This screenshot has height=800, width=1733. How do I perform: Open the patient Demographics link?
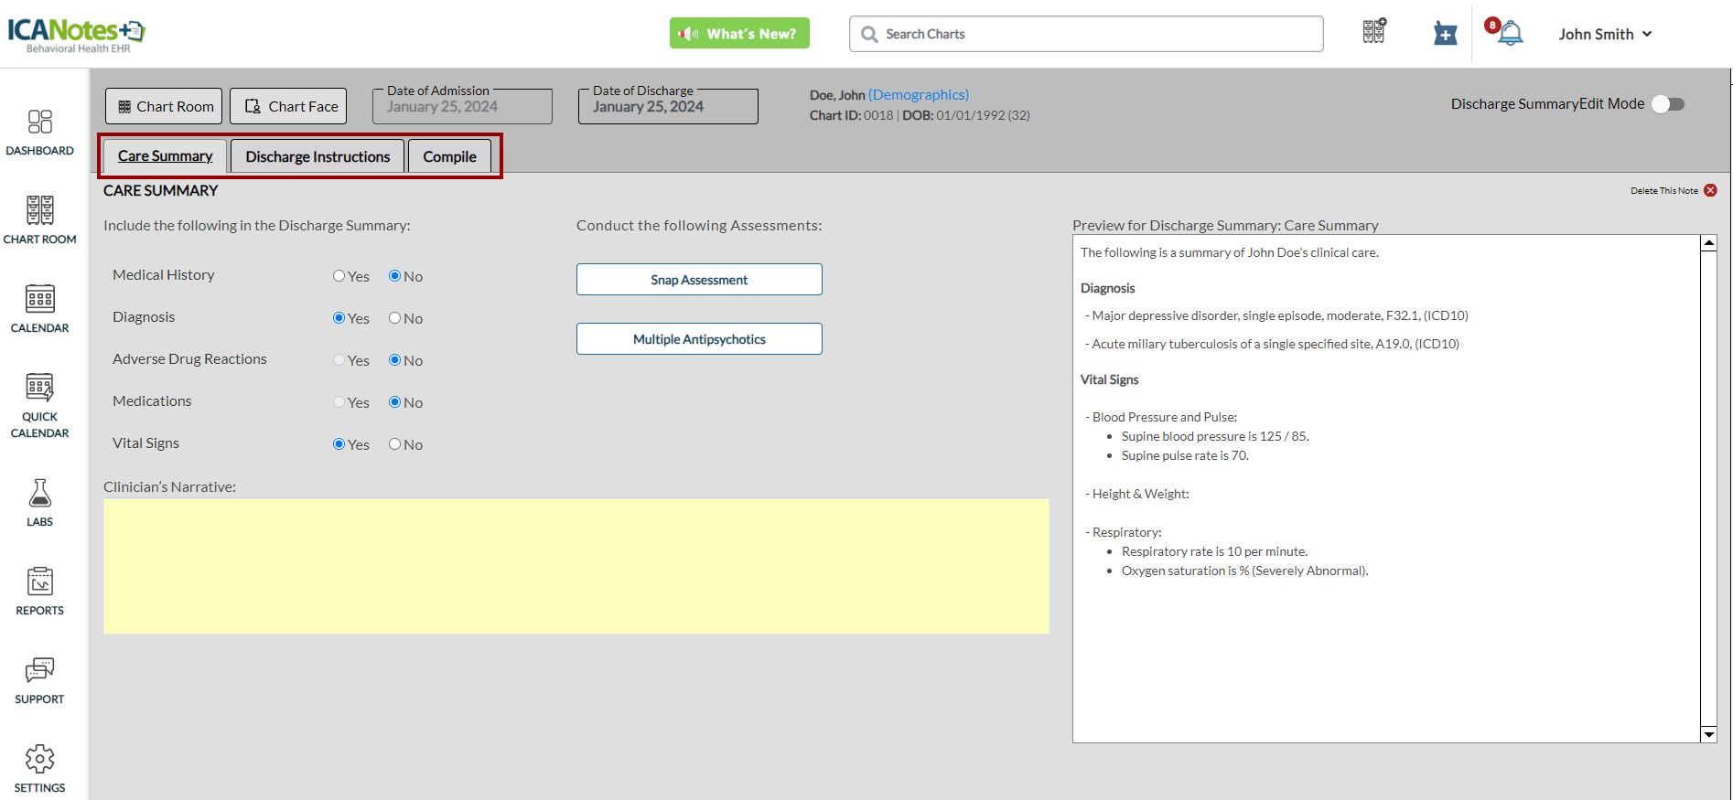click(918, 94)
